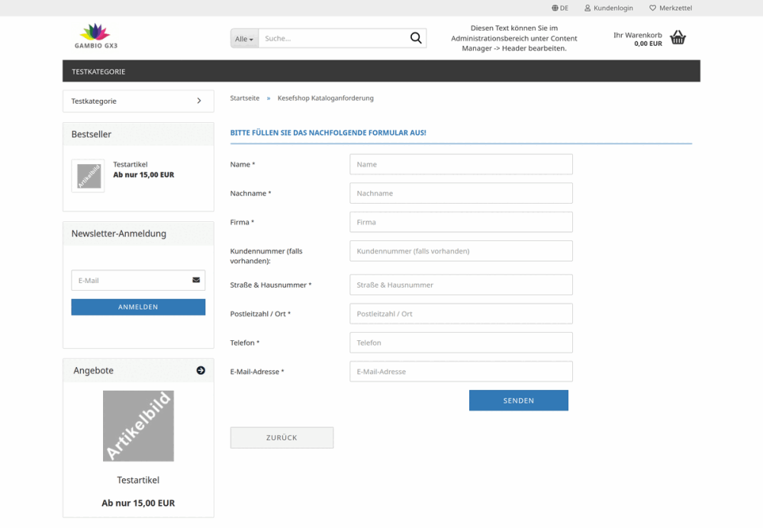
Task: Click the Kundenlogin text link
Action: click(613, 8)
